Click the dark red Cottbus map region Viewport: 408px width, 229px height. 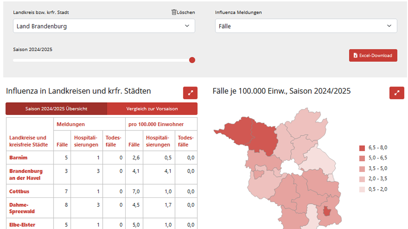[327, 211]
